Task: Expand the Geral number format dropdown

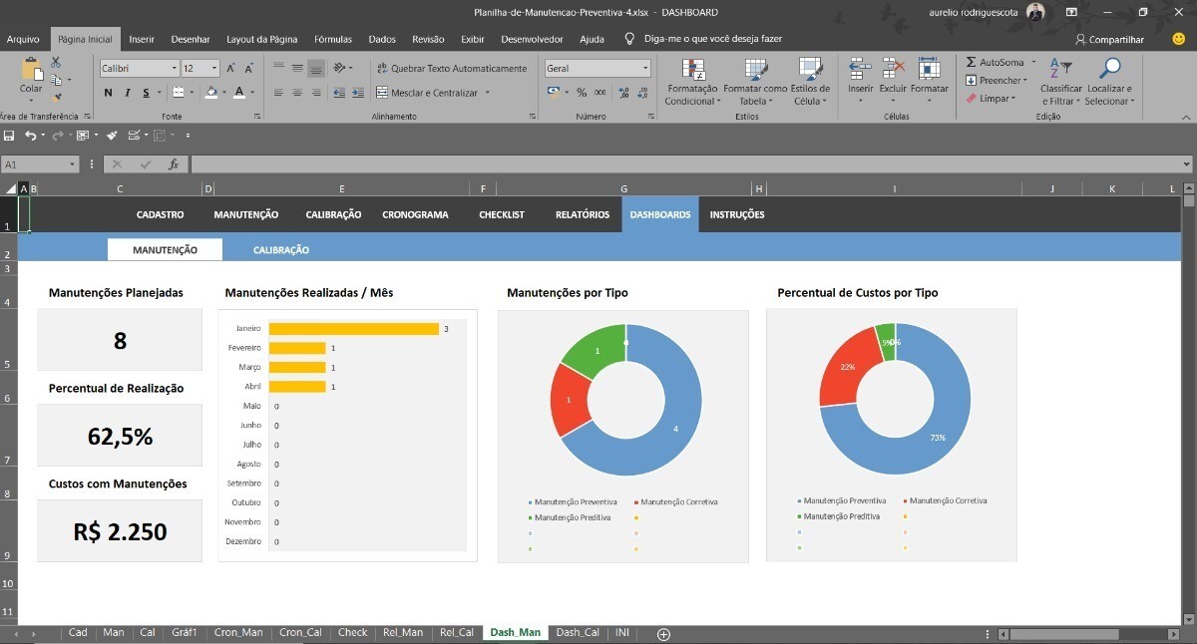Action: tap(644, 69)
